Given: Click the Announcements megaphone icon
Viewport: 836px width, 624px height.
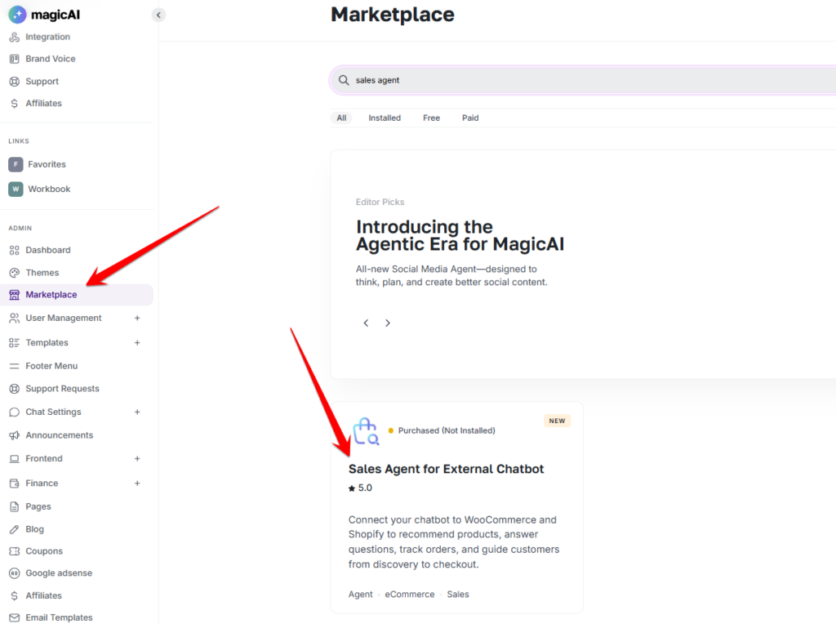Looking at the screenshot, I should click(x=14, y=435).
